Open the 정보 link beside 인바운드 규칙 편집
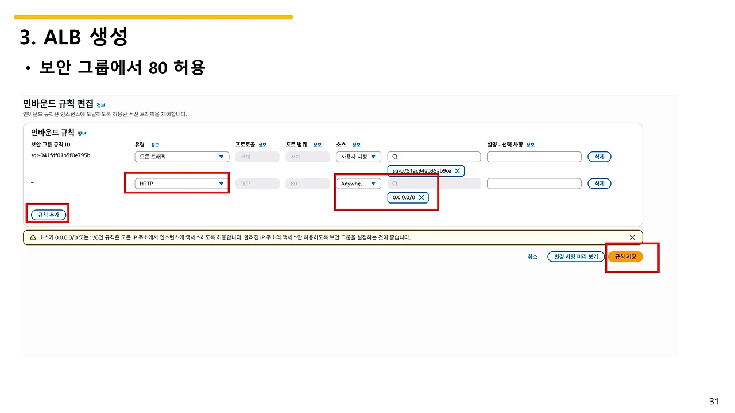Image resolution: width=735 pixels, height=413 pixels. [x=100, y=105]
